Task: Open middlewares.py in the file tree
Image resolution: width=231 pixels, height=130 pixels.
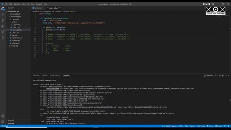Action: pos(17,38)
